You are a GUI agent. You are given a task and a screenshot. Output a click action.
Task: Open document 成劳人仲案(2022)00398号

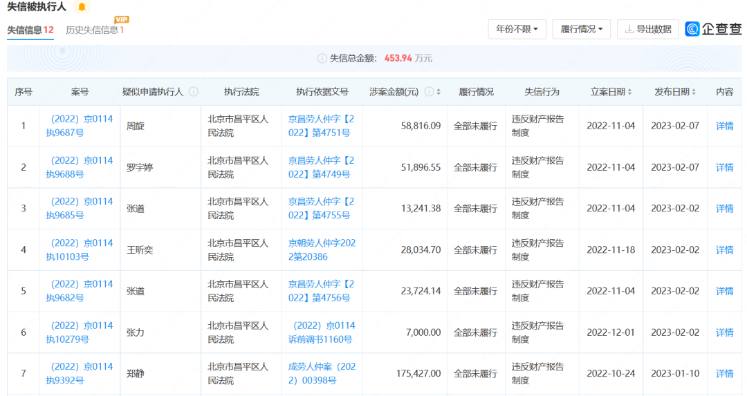322,373
